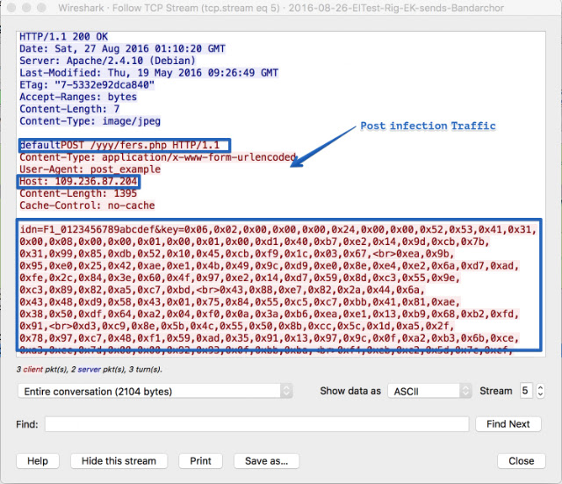Click the 'User-Agent: post_example' line
Viewport: 562px width, 484px height.
90,170
